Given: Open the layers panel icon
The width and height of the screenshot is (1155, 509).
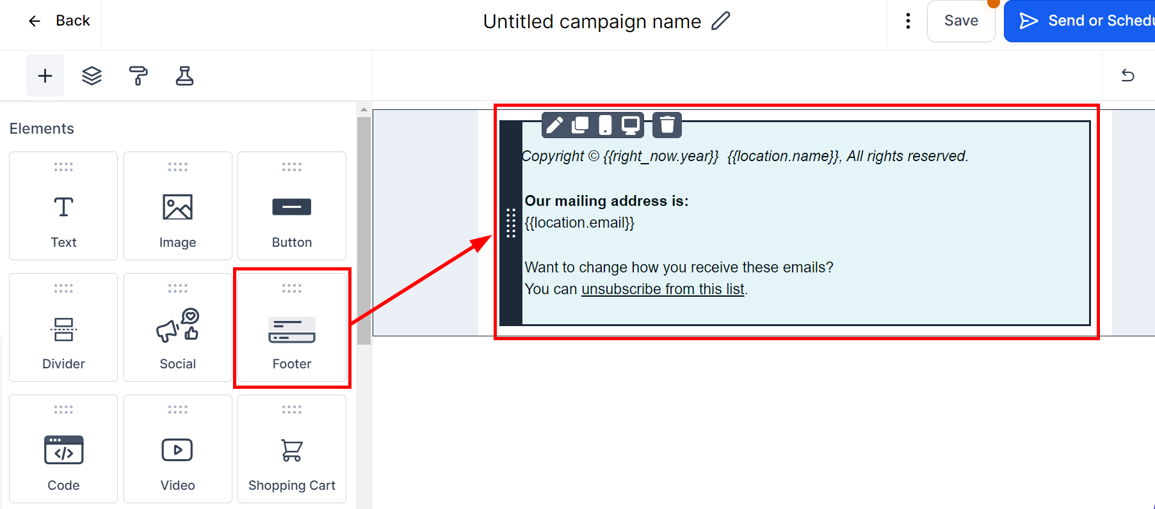Looking at the screenshot, I should (x=92, y=76).
